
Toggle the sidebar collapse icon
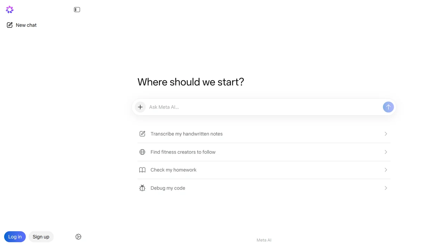77,10
